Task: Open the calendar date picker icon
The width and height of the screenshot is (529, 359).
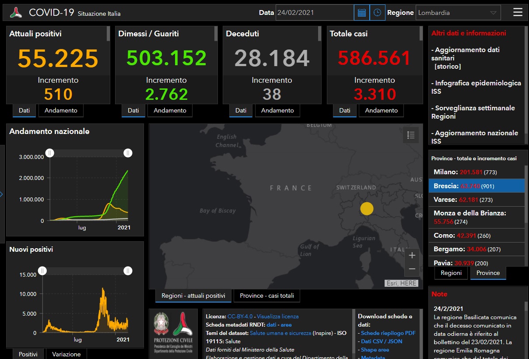Action: 361,13
